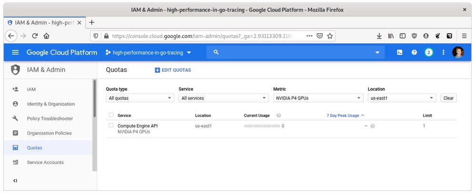Click the Clear filters button
475x194 pixels.
448,98
